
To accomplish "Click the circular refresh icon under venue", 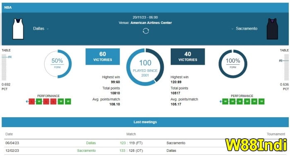I will point(146,31).
